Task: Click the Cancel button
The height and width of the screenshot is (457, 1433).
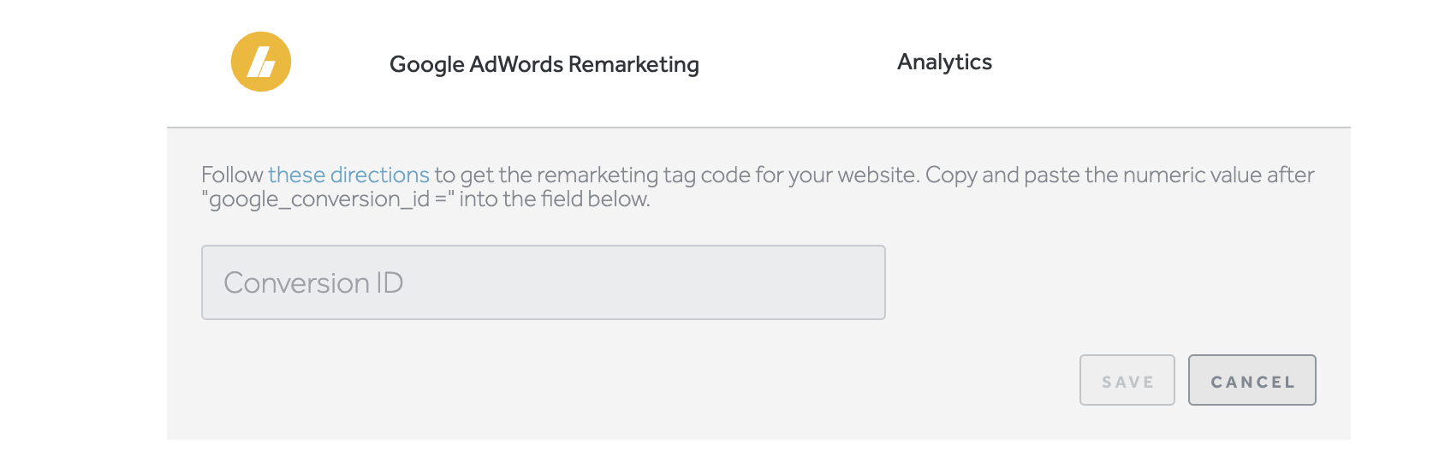Action: click(1252, 380)
